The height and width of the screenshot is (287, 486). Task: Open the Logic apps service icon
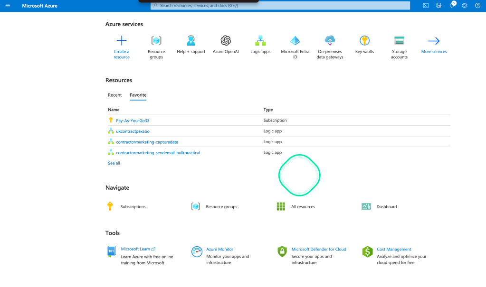(x=260, y=40)
